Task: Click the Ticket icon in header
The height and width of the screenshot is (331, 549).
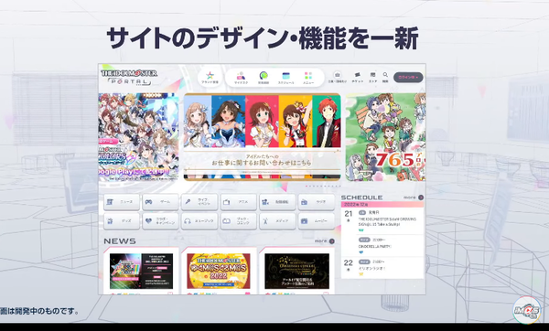Action: click(x=358, y=77)
